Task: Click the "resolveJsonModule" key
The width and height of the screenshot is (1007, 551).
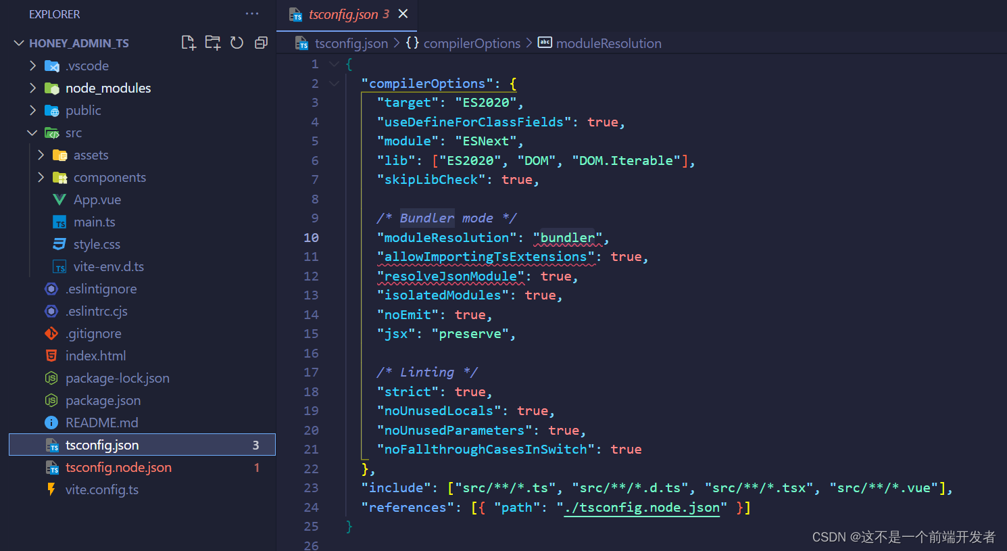Action: pos(451,277)
